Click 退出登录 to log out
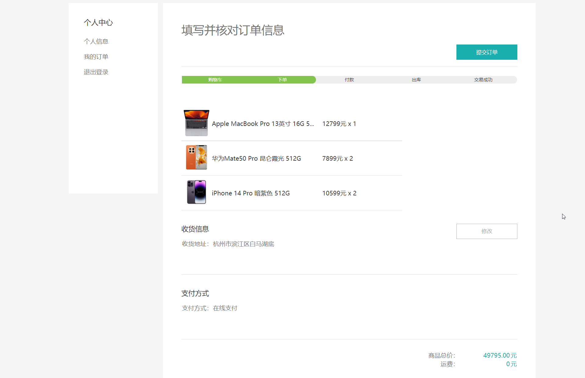 click(x=96, y=72)
